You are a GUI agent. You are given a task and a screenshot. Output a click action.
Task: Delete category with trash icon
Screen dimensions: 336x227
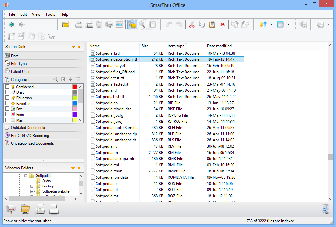tap(78, 79)
